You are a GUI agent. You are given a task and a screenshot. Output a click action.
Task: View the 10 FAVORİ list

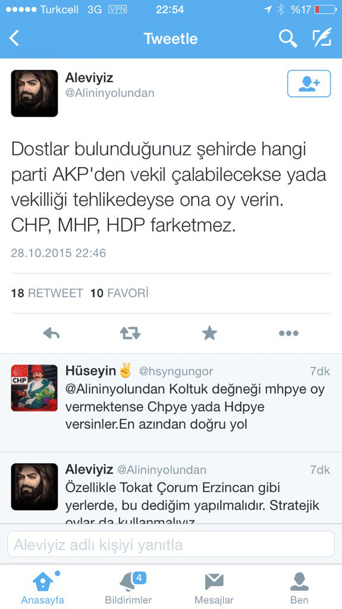[x=120, y=293]
